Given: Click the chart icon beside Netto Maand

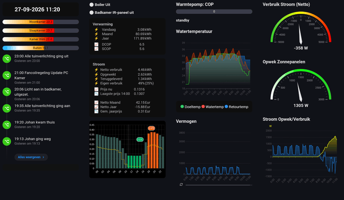Looking at the screenshot, I should (96, 103).
